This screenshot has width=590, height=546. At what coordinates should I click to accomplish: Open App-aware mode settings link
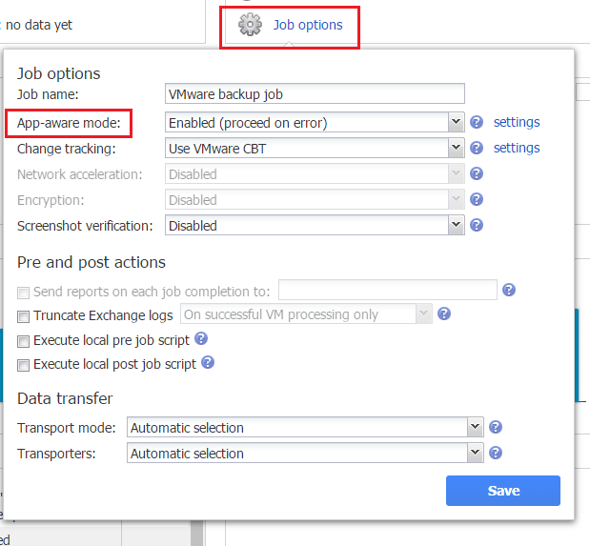tap(517, 122)
